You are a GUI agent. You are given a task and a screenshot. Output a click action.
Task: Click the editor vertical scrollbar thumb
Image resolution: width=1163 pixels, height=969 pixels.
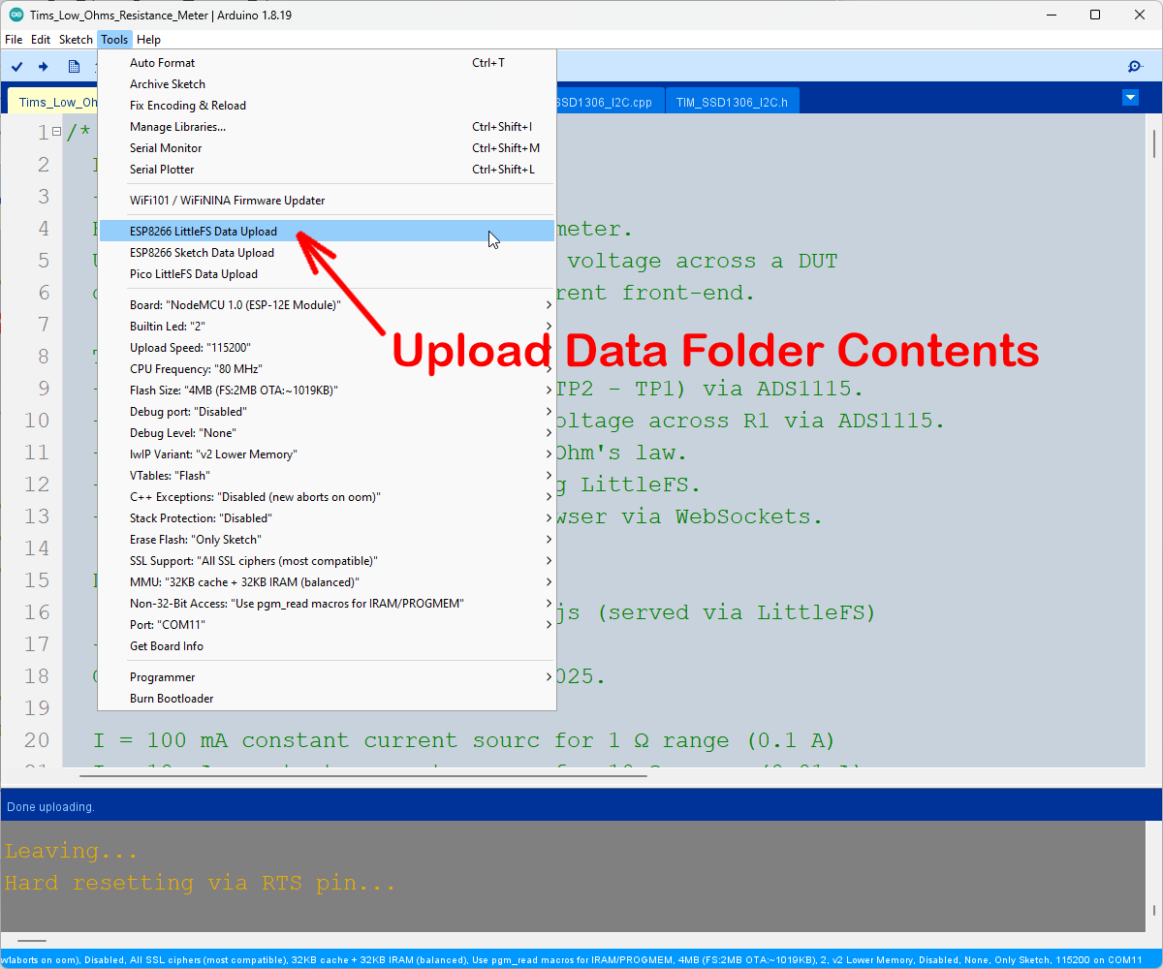click(x=1154, y=142)
